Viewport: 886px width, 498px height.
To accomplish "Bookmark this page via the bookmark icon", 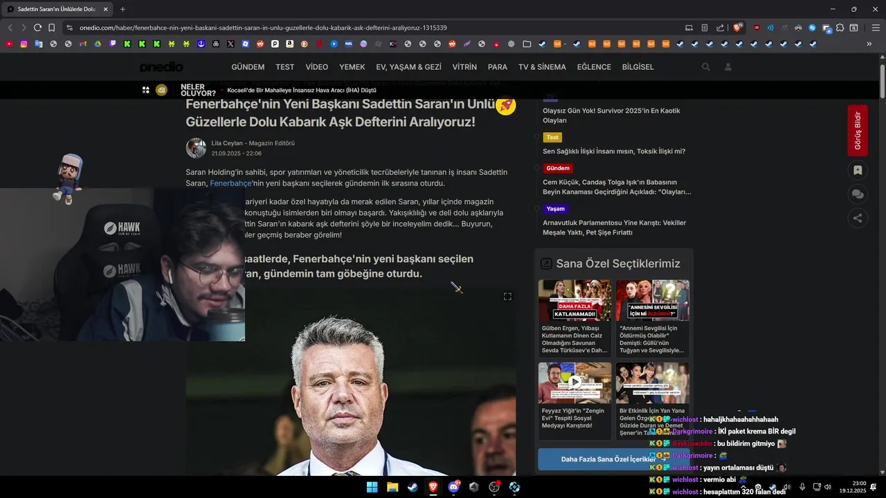I will (x=52, y=28).
